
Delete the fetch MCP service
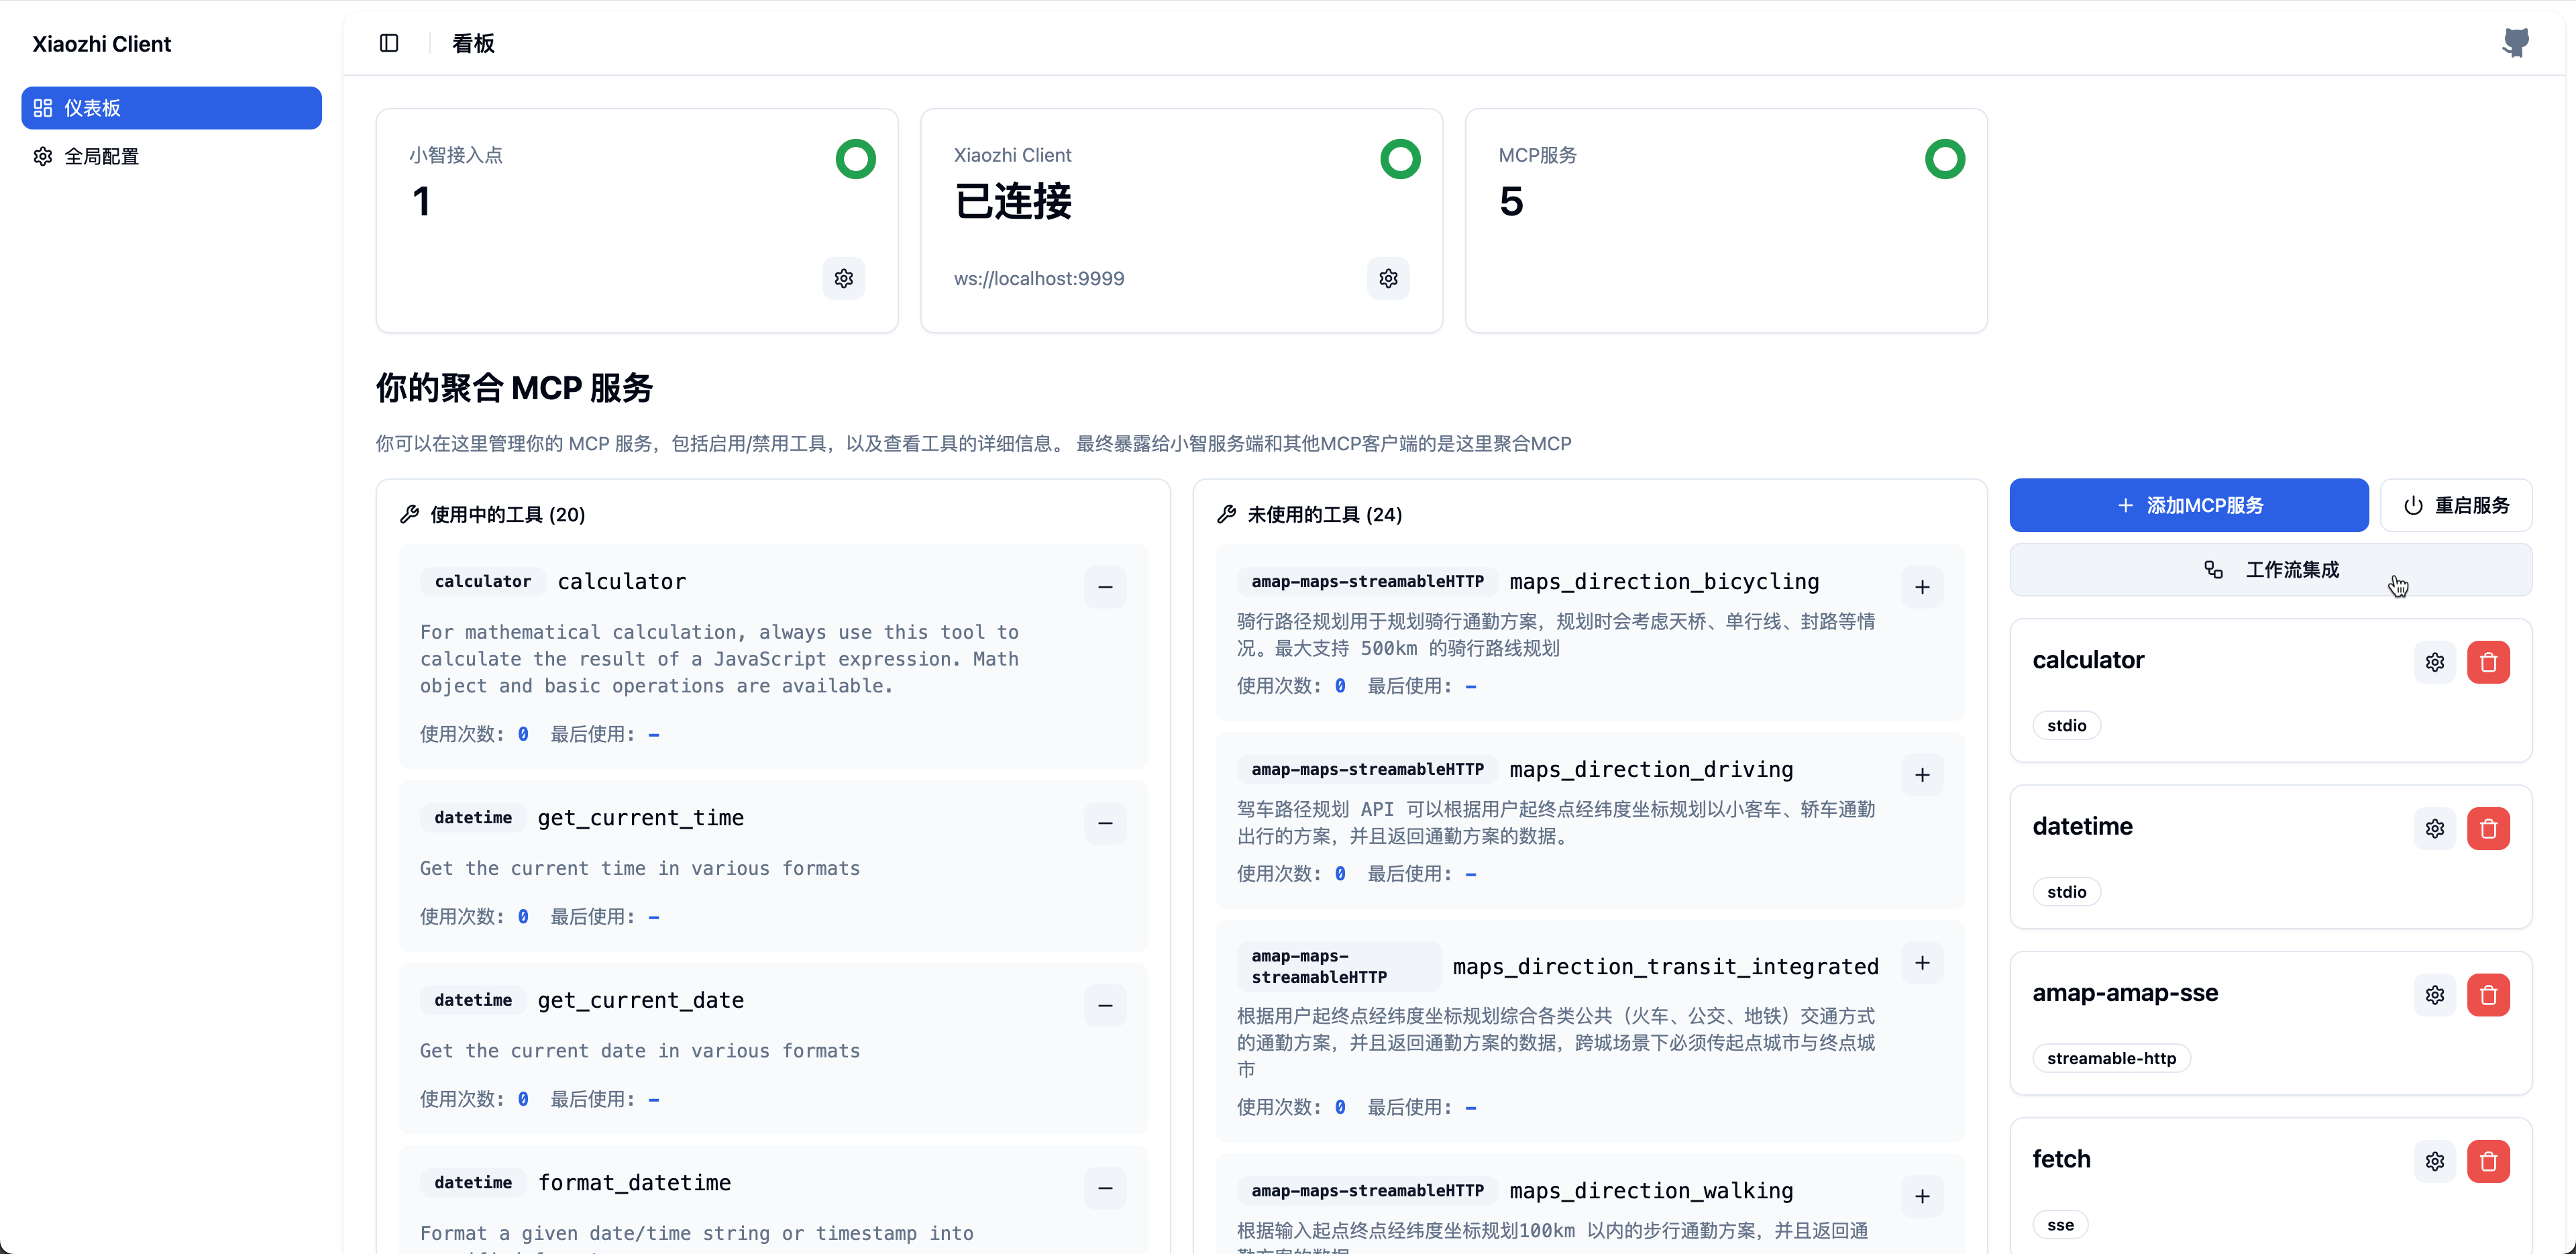[x=2487, y=1161]
